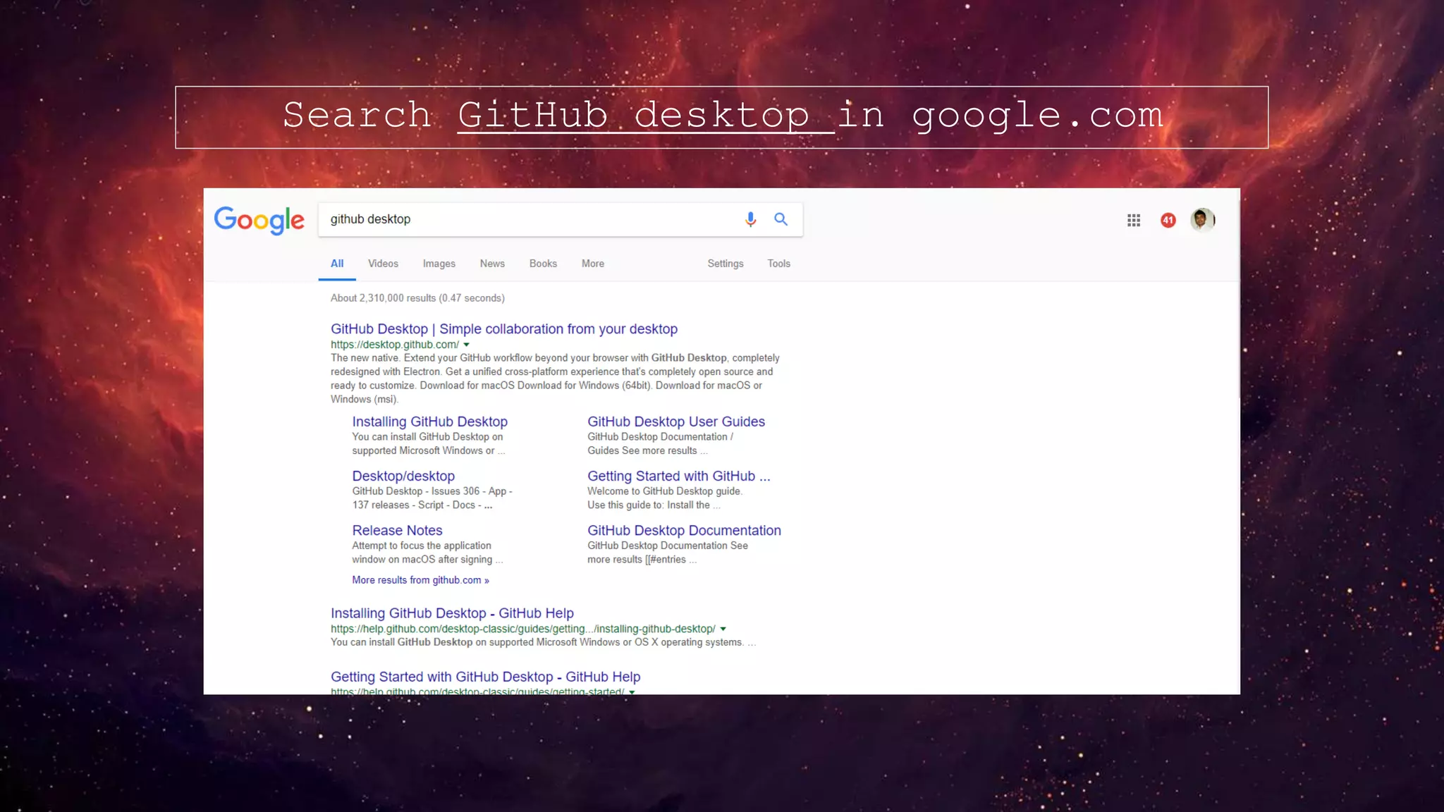Select the All results tab
1444x812 pixels.
click(x=337, y=264)
